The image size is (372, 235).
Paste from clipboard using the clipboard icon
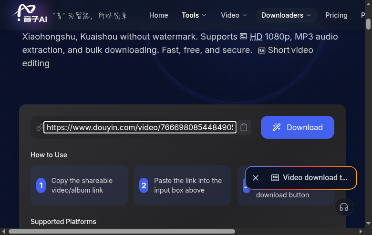click(x=244, y=127)
